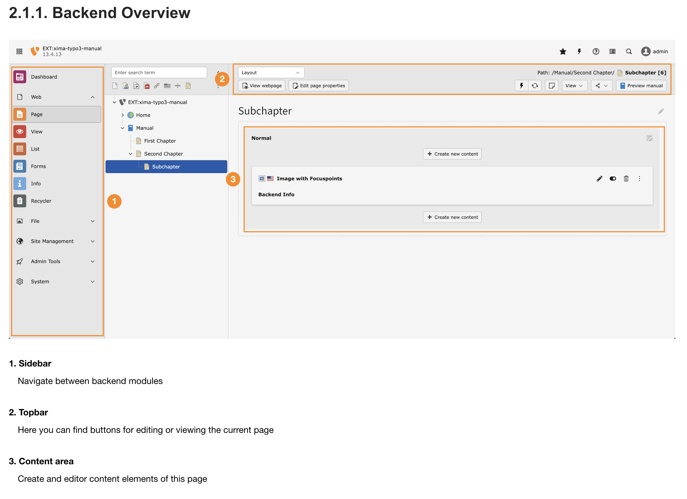Select First Chapter in page tree
Screen dimensions: 687x499
click(x=160, y=141)
